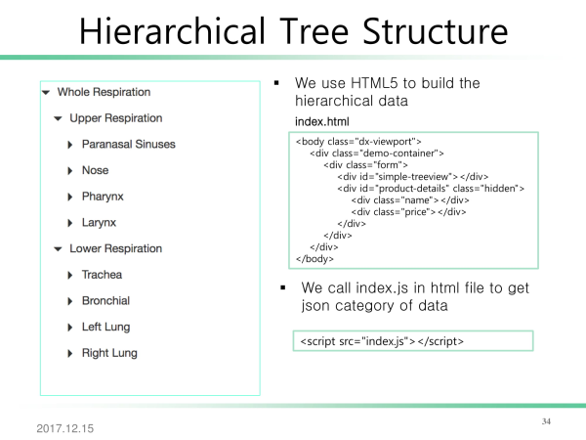Viewport: 586px width, 440px height.
Task: Click the 2017.12.15 date footer
Action: [x=65, y=428]
